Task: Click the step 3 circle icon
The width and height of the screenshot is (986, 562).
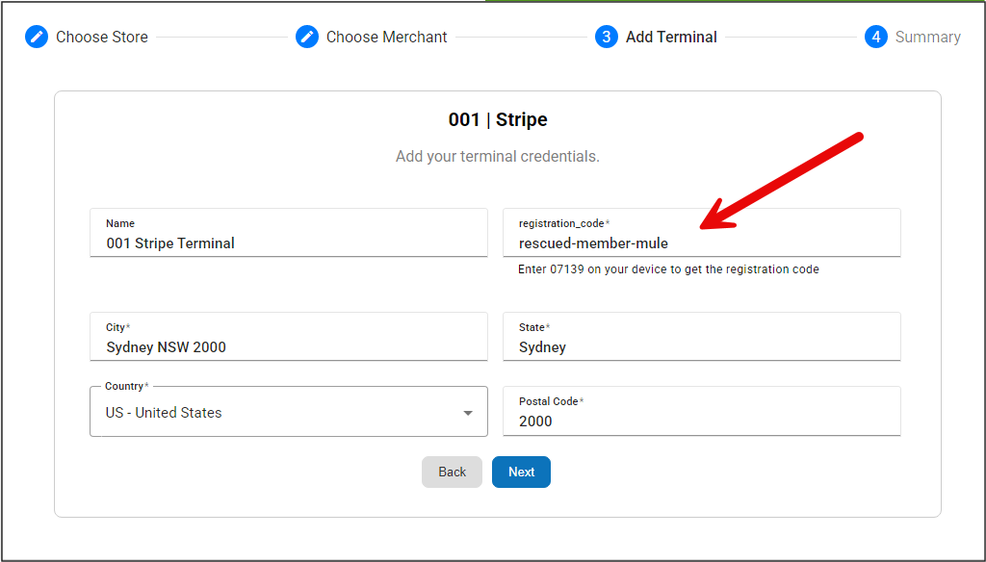Action: click(x=606, y=38)
